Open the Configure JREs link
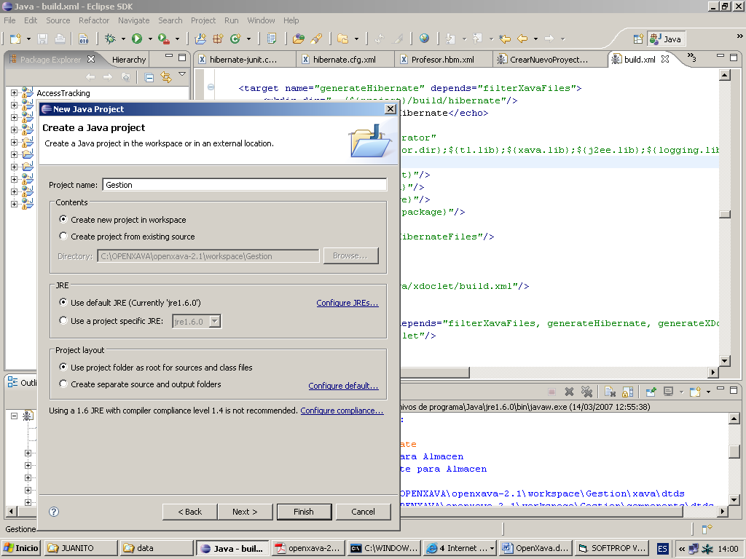This screenshot has width=746, height=559. click(x=347, y=303)
